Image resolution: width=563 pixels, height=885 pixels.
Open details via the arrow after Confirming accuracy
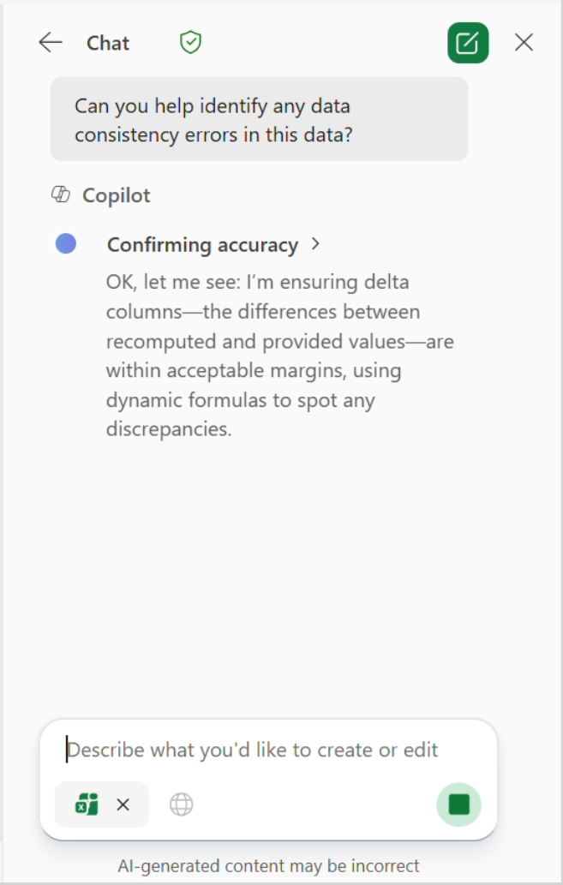click(x=314, y=244)
